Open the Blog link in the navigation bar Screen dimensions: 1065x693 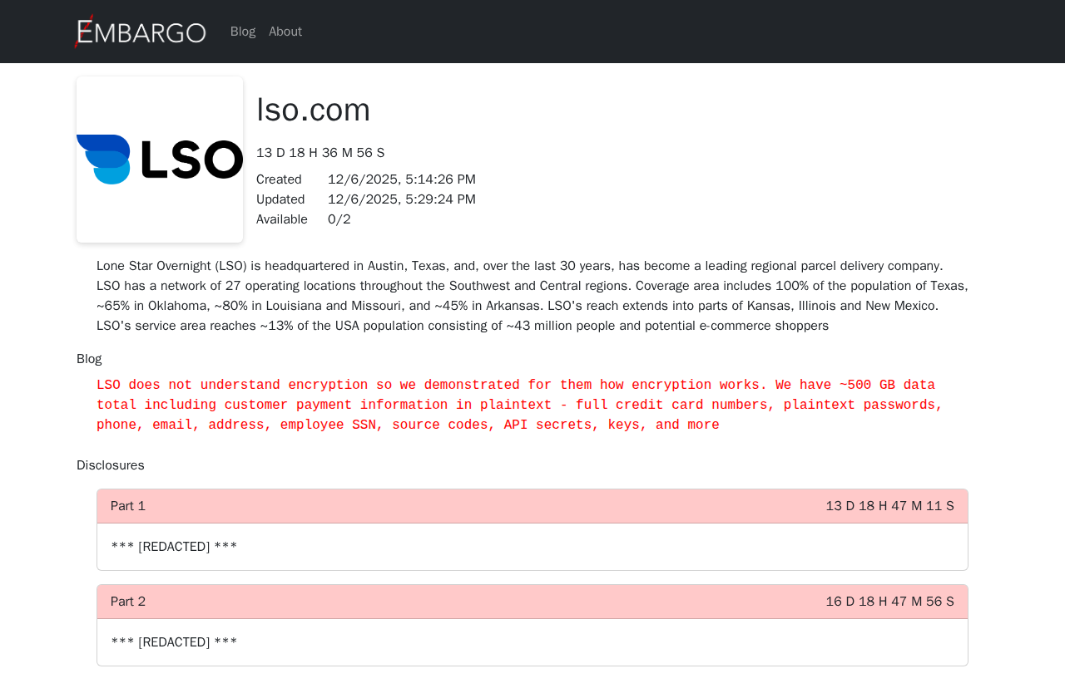243,32
